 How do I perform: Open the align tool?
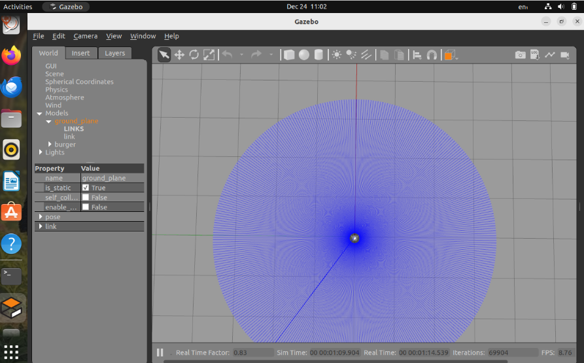pyautogui.click(x=417, y=55)
